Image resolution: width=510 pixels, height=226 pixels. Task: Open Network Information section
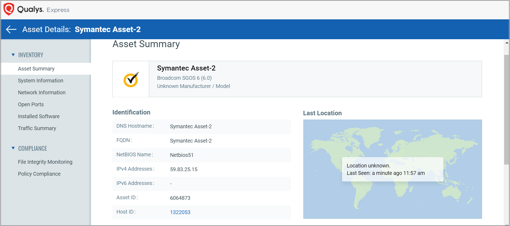click(x=42, y=92)
